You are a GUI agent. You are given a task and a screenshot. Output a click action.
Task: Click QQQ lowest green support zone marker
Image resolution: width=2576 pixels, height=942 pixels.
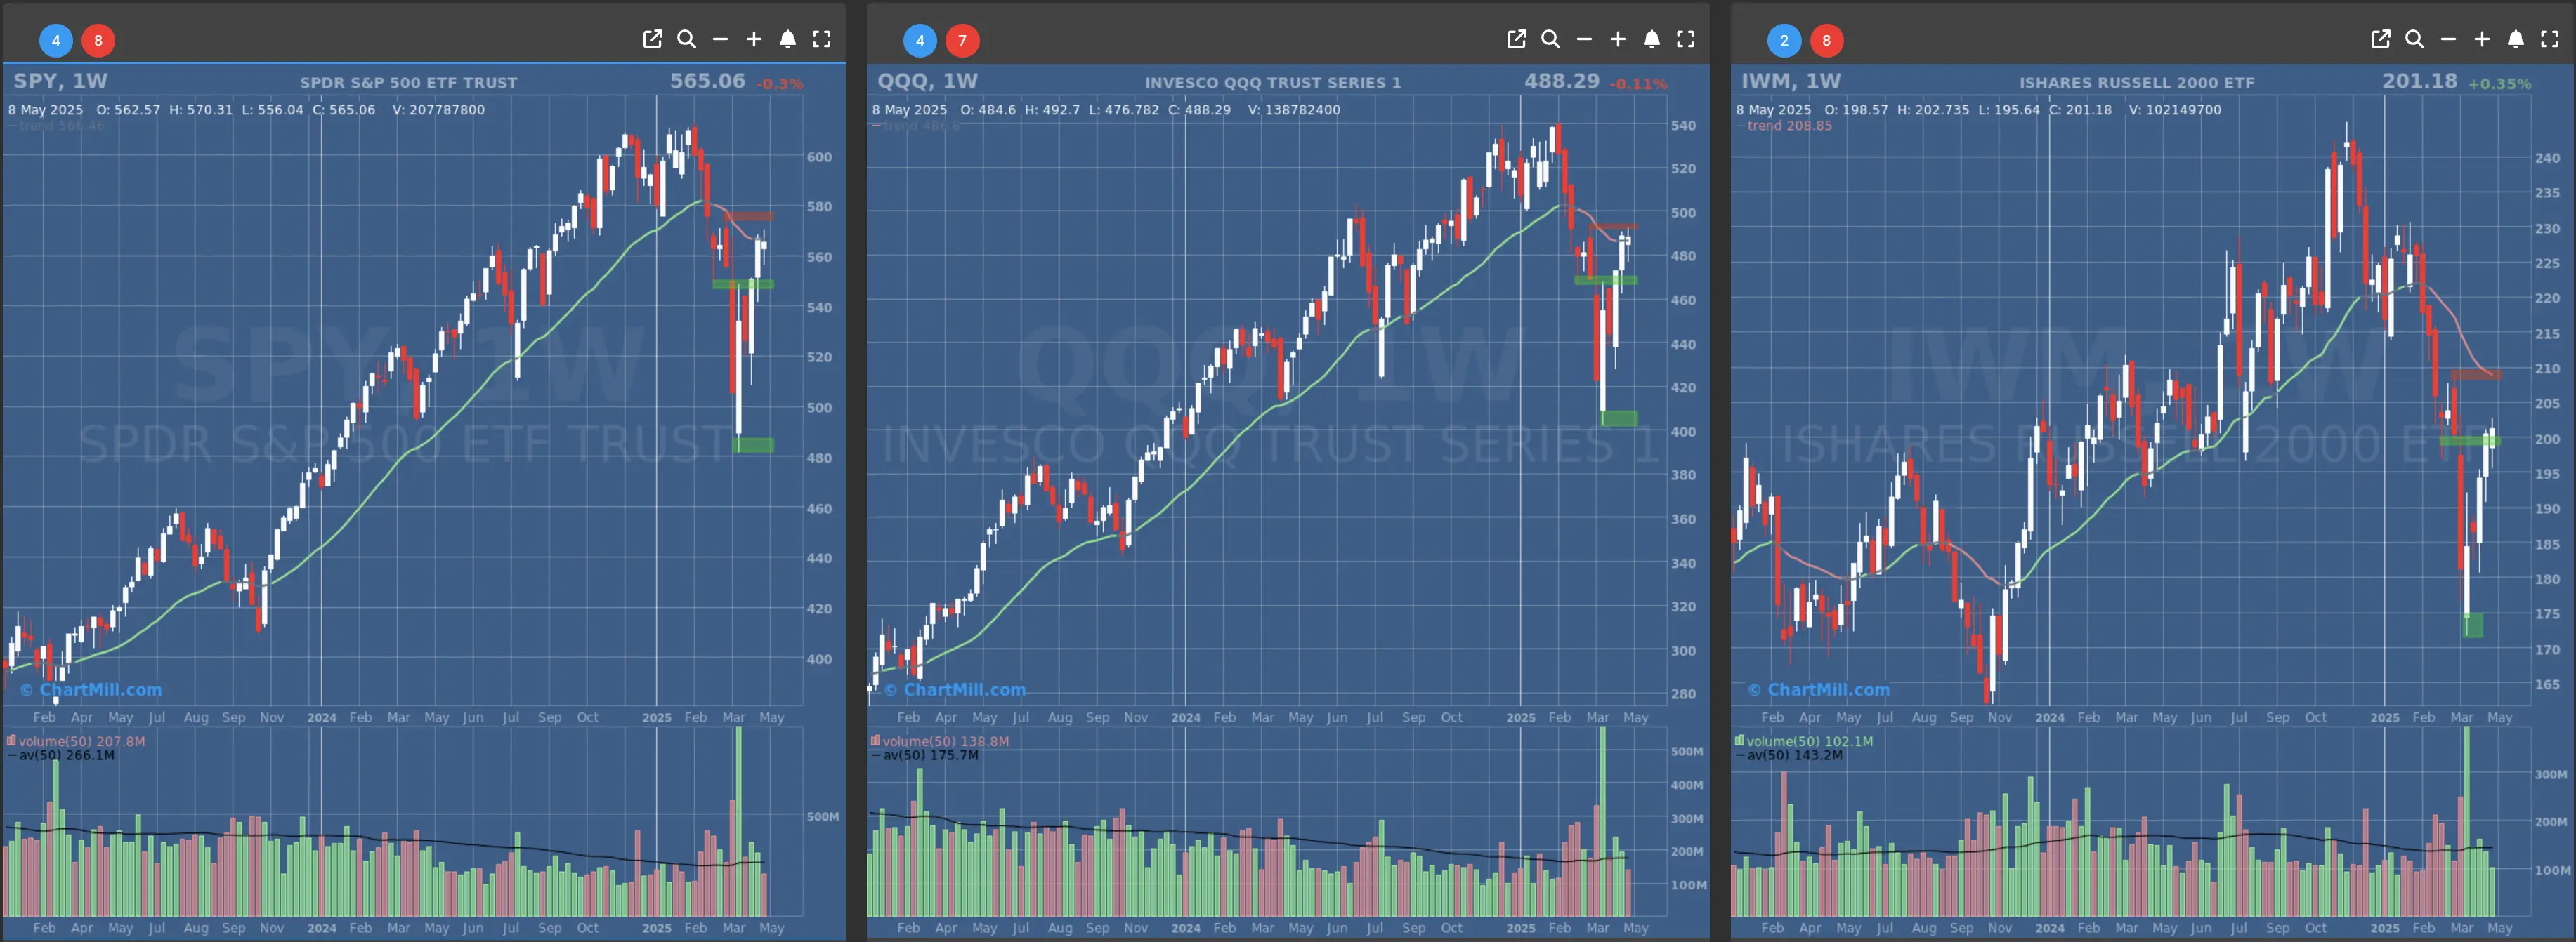pyautogui.click(x=1619, y=418)
